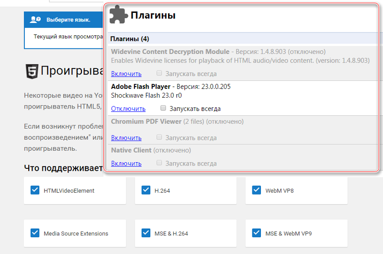Click 'Текущий язык просмотра' text
The width and height of the screenshot is (383, 254).
click(68, 37)
